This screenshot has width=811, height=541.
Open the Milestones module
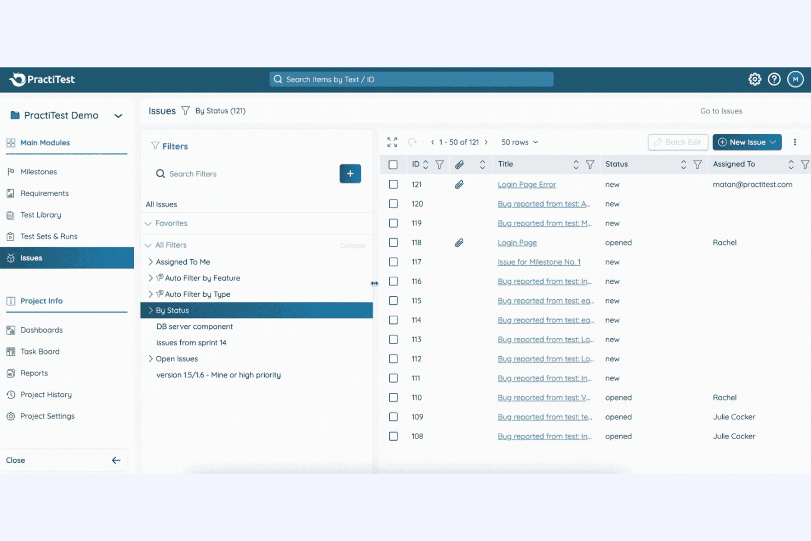pyautogui.click(x=38, y=172)
